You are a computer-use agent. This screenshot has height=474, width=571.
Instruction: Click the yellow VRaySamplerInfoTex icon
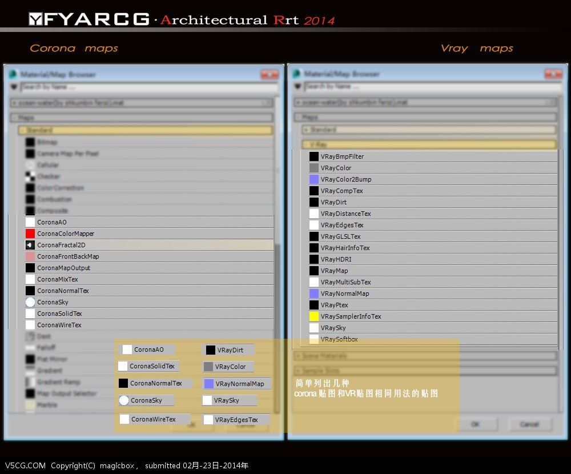[x=314, y=316]
